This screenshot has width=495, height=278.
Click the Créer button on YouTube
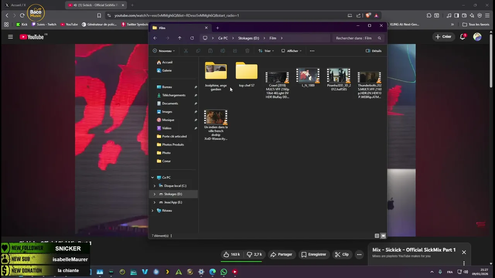coord(443,37)
